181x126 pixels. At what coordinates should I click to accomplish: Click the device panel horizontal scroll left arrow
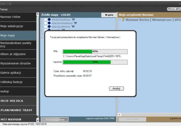pos(119,115)
